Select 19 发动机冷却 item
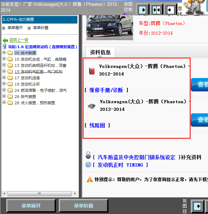This screenshot has width=208, height=214. pos(27,84)
